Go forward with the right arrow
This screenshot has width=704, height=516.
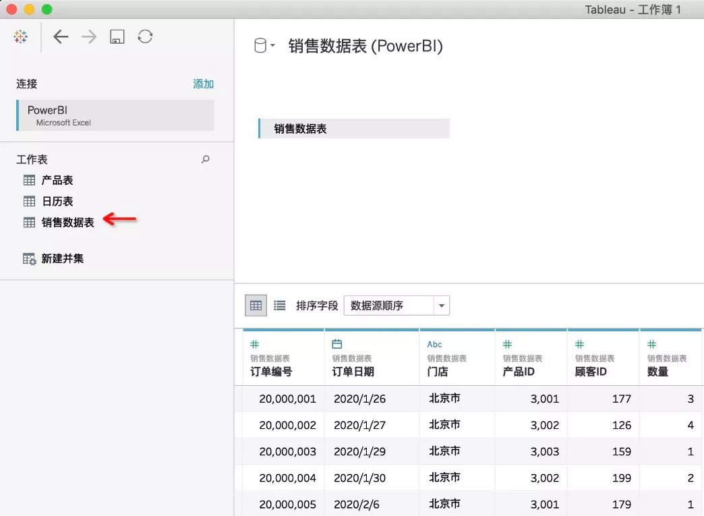click(89, 37)
